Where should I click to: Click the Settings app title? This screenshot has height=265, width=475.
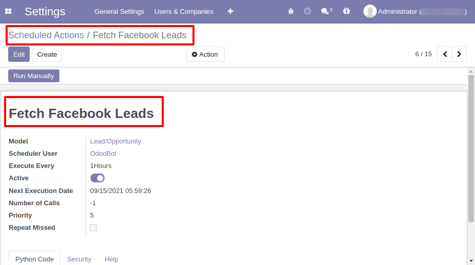coord(45,11)
